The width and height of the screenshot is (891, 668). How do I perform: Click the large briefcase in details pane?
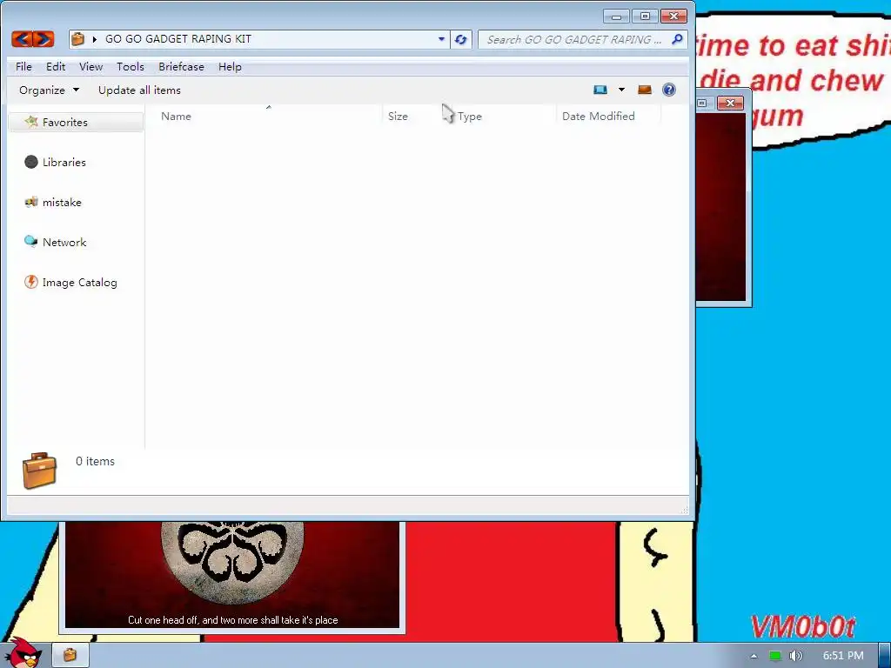39,471
